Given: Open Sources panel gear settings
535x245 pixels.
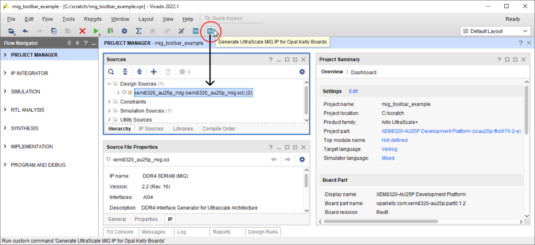Looking at the screenshot, I should 302,72.
